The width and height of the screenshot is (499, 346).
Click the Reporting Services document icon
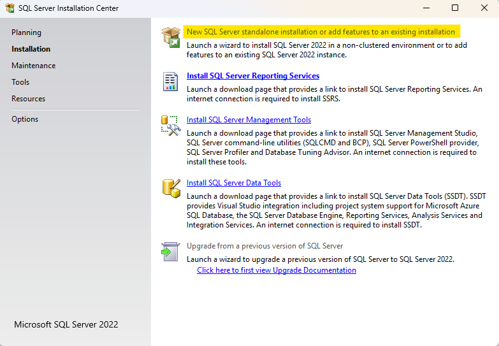coord(171,82)
